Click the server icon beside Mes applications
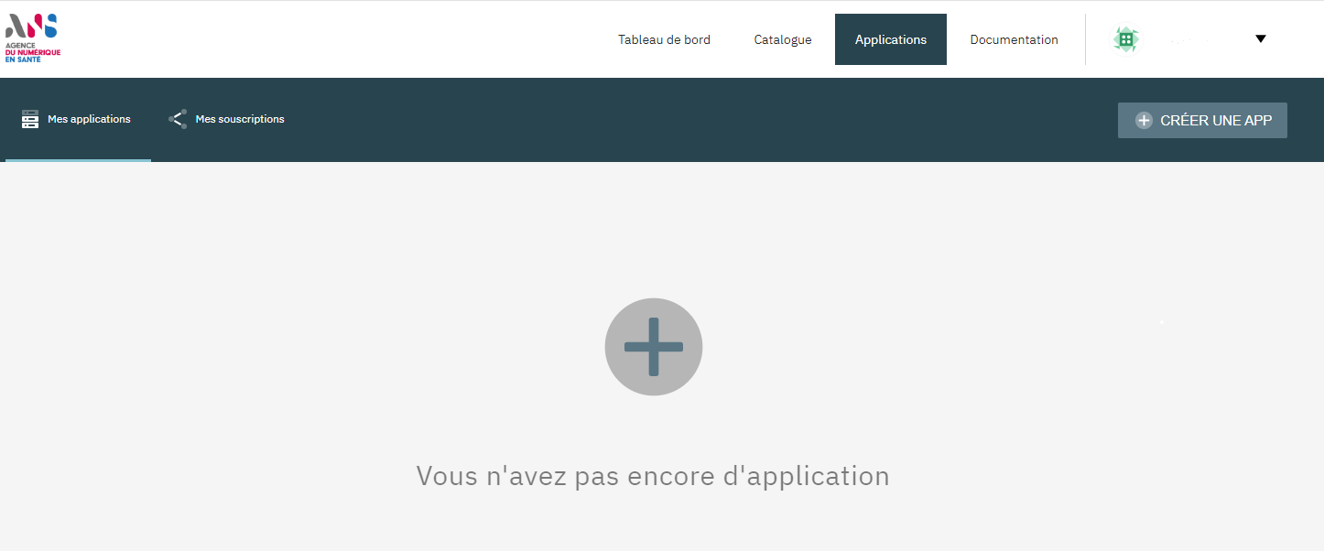 pyautogui.click(x=30, y=119)
